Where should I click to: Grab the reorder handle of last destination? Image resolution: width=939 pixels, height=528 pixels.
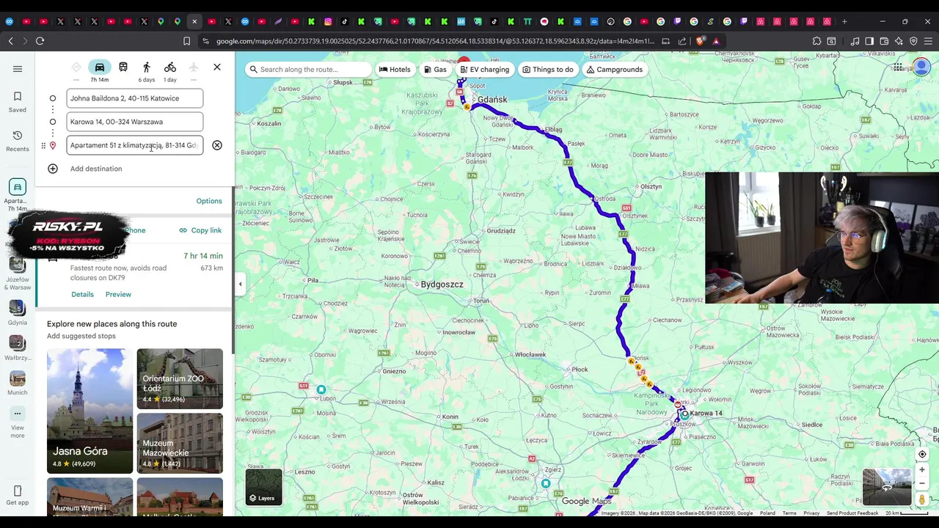click(43, 145)
